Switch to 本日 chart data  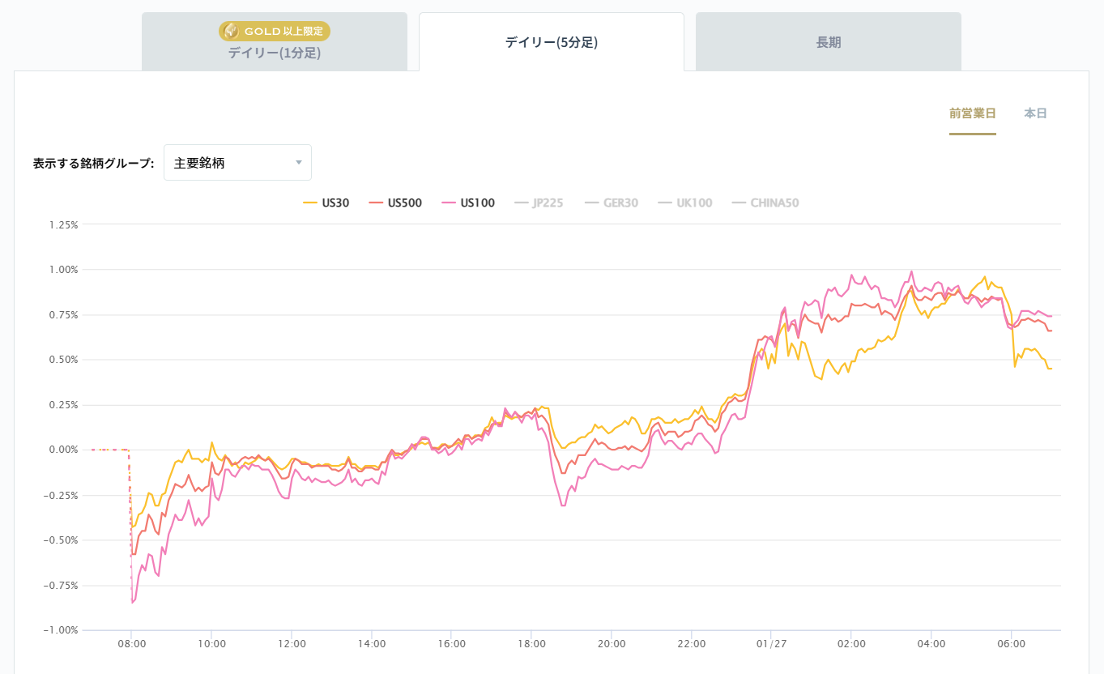pyautogui.click(x=1035, y=113)
